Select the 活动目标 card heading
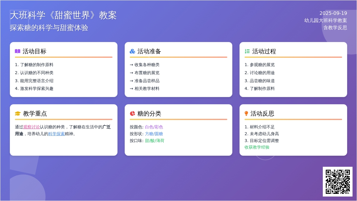 click(x=35, y=51)
